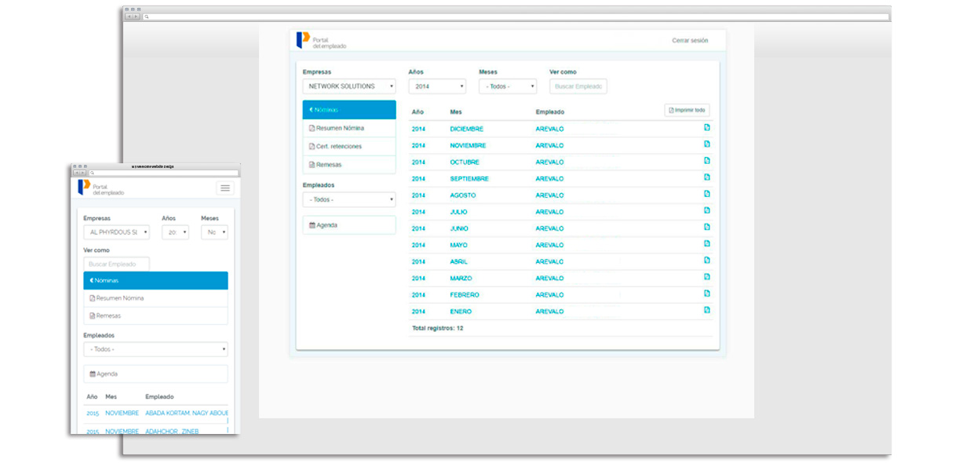Select Nóminas menu item in large window

(x=349, y=110)
